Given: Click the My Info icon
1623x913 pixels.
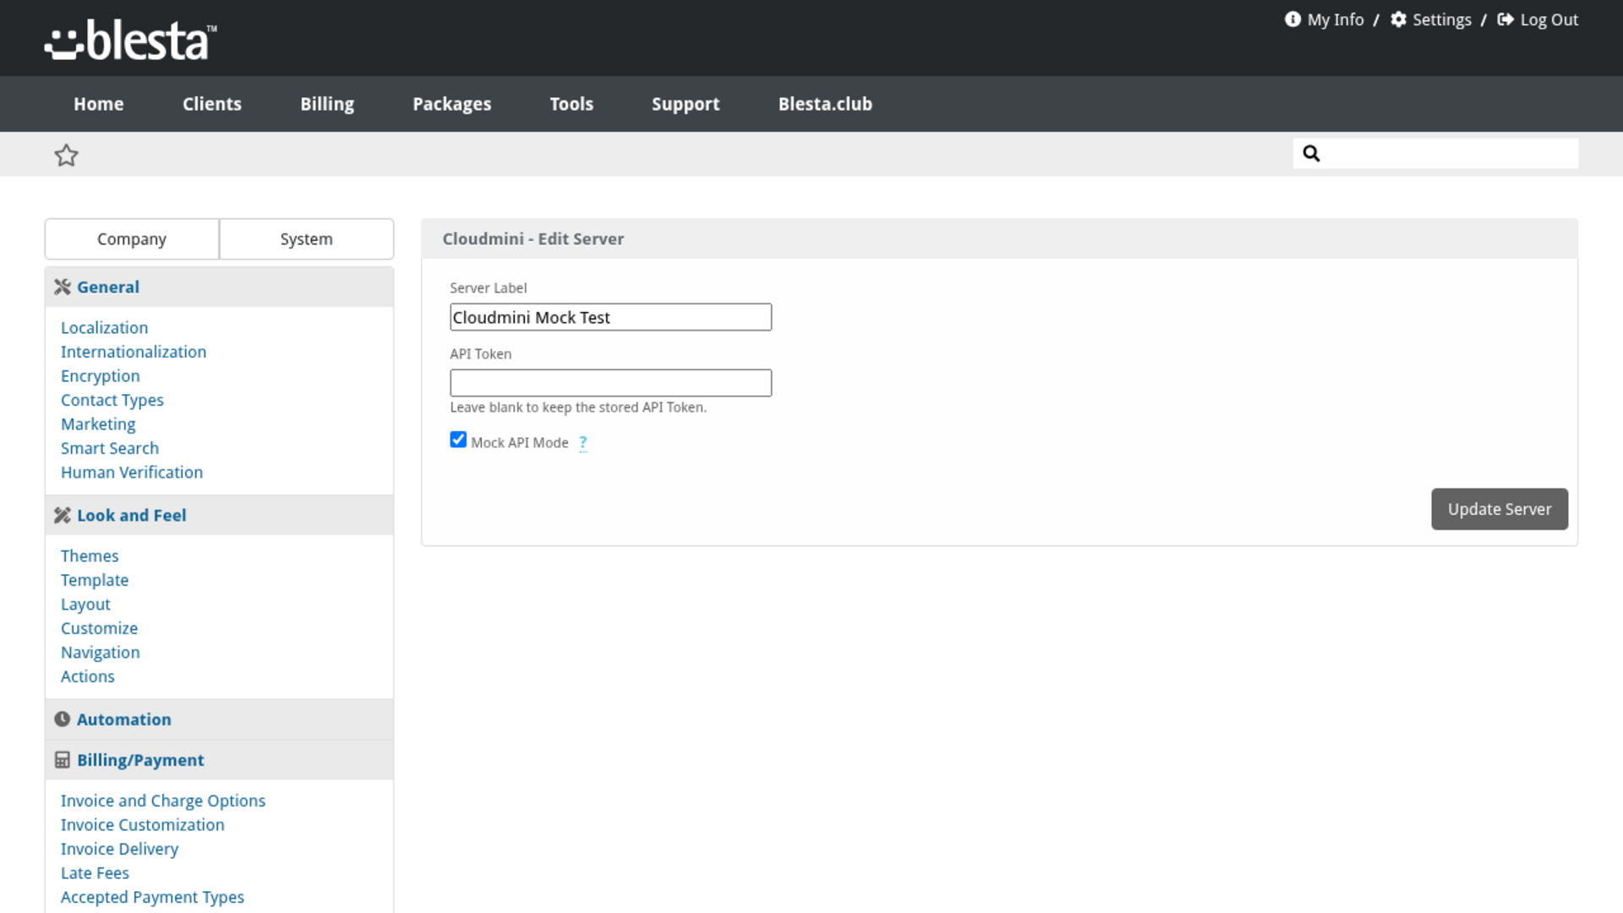Looking at the screenshot, I should point(1292,19).
